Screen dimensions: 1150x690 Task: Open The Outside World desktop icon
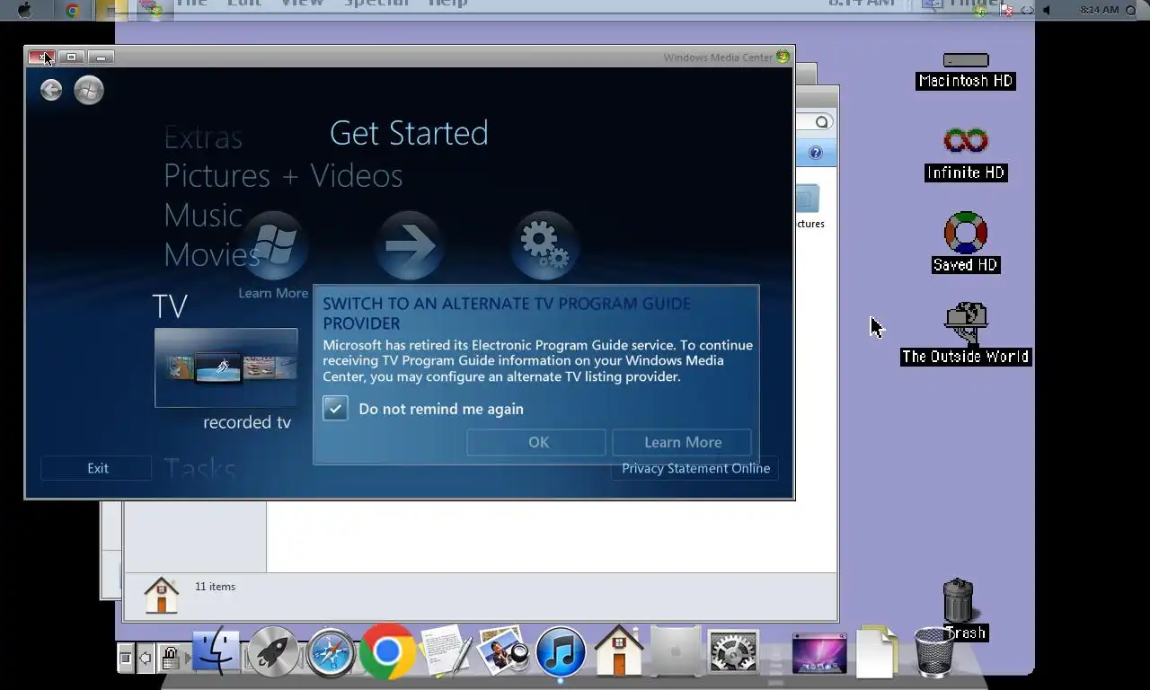(x=966, y=333)
